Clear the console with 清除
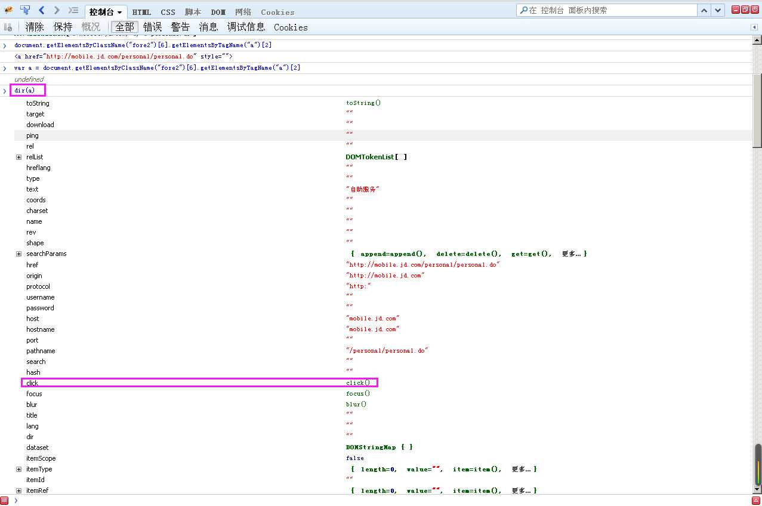Screen dimensions: 762x506 pyautogui.click(x=35, y=27)
